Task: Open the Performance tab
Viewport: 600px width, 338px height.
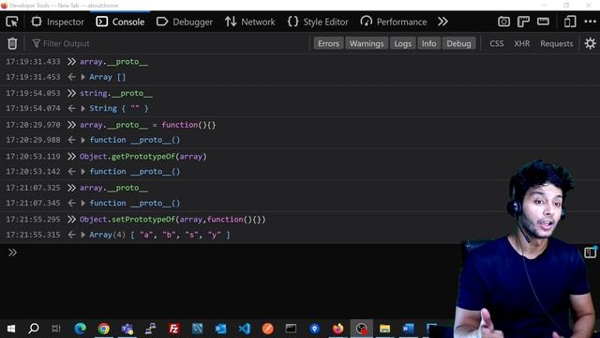Action: (394, 22)
